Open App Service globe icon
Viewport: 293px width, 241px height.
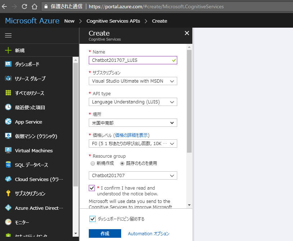pyautogui.click(x=8, y=121)
